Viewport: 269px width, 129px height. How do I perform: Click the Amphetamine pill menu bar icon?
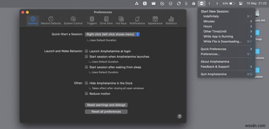point(201,3)
